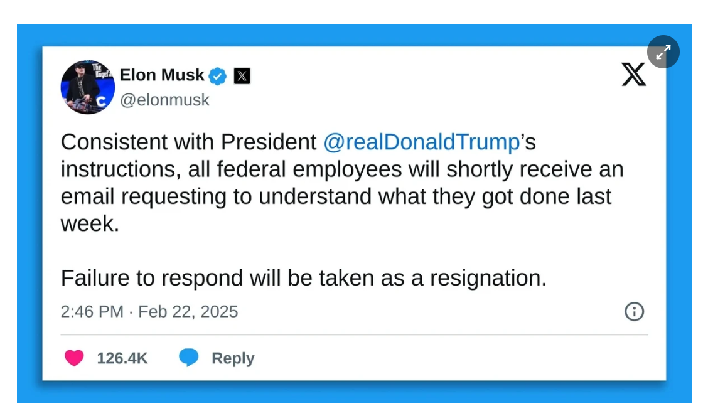
Task: Open the @realDonaldTrump mention link
Action: [x=421, y=142]
